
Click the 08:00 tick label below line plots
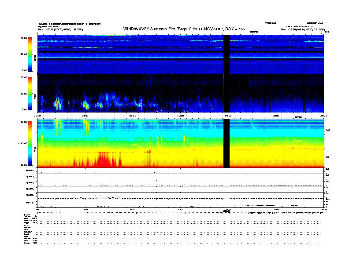tap(133, 210)
